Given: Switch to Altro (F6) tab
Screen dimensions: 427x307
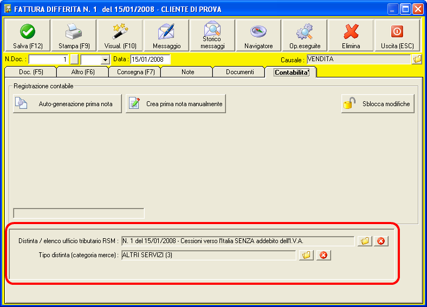Looking at the screenshot, I should (83, 72).
